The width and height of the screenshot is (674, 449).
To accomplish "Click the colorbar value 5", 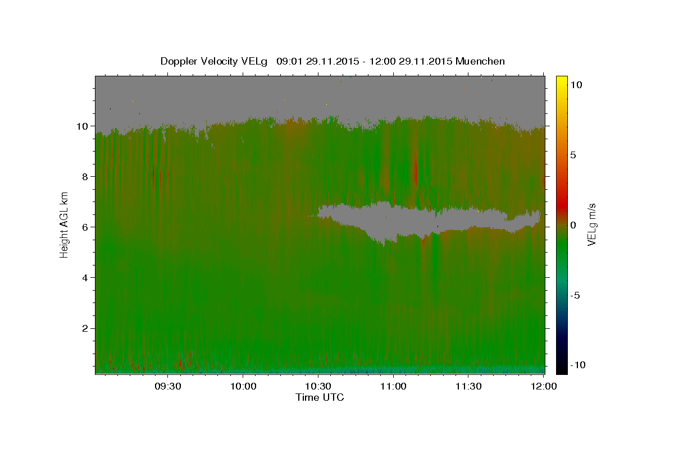I will pos(574,154).
